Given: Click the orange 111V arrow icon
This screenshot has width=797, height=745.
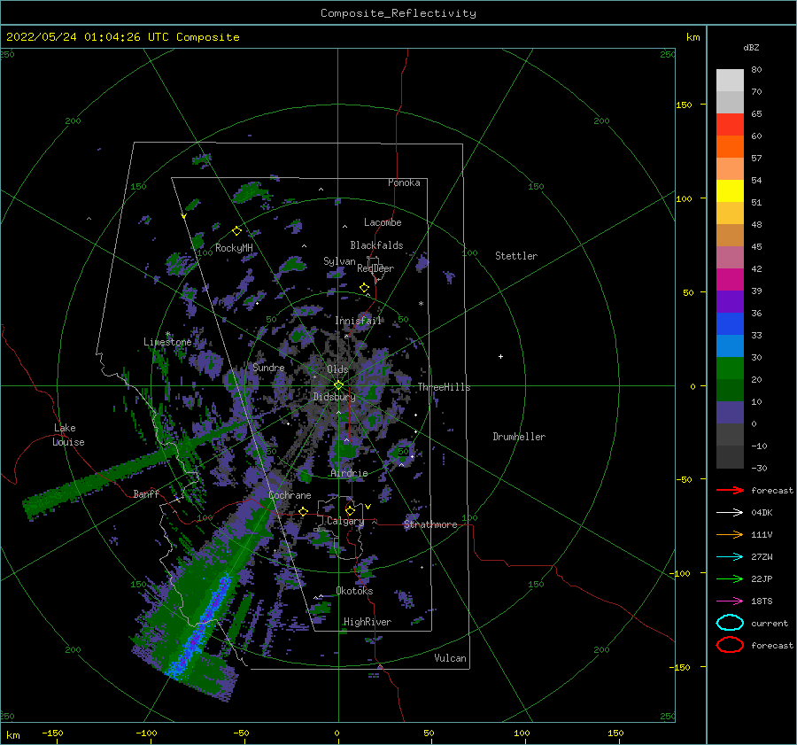Looking at the screenshot, I should [x=730, y=534].
